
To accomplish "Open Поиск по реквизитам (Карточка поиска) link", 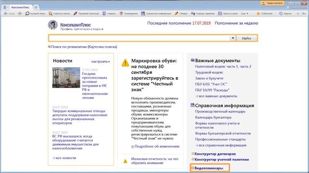I will [x=84, y=47].
